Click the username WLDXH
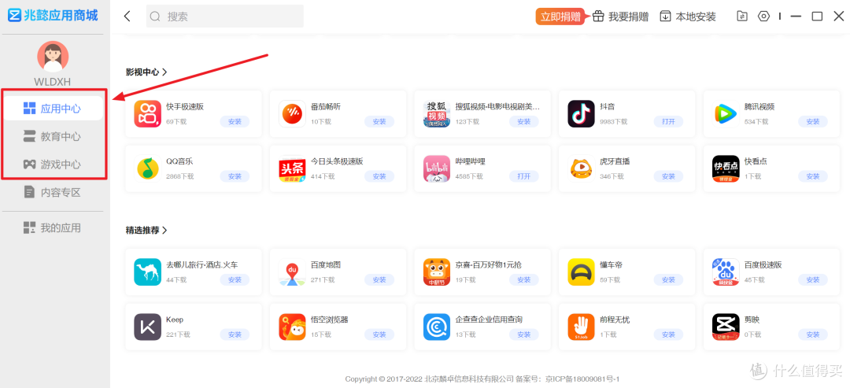 (x=53, y=82)
